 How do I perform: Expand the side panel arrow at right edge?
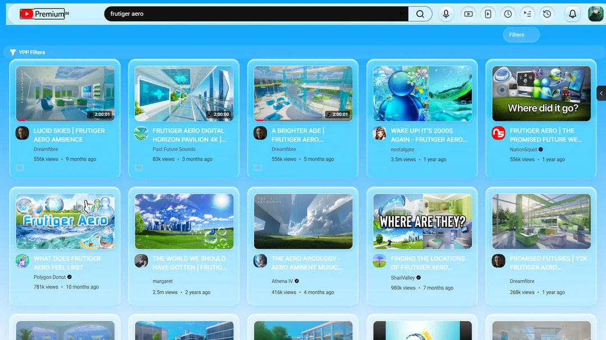tap(602, 93)
